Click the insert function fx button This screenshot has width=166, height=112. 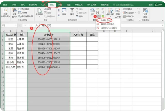click(37, 25)
